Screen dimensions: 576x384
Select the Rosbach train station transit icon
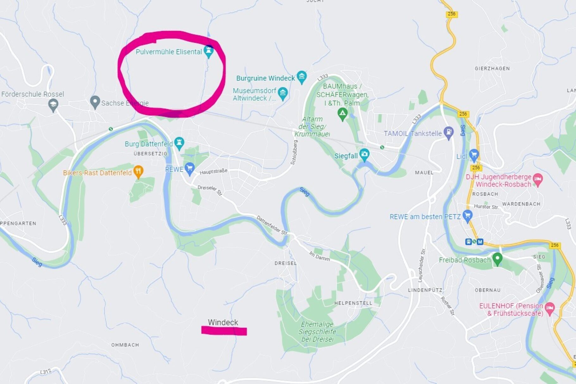tap(474, 242)
